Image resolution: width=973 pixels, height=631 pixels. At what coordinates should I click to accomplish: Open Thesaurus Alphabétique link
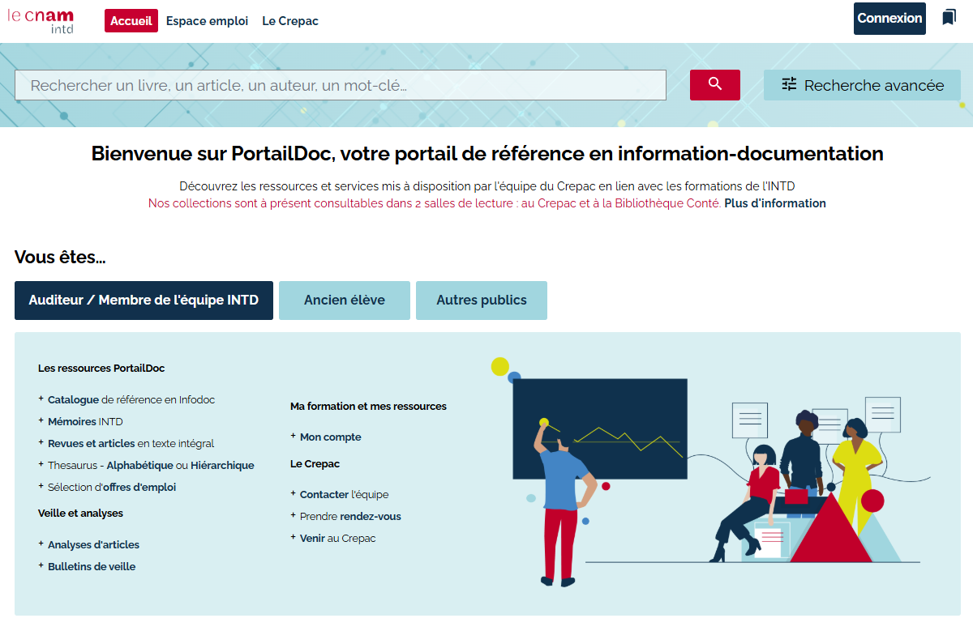(140, 465)
